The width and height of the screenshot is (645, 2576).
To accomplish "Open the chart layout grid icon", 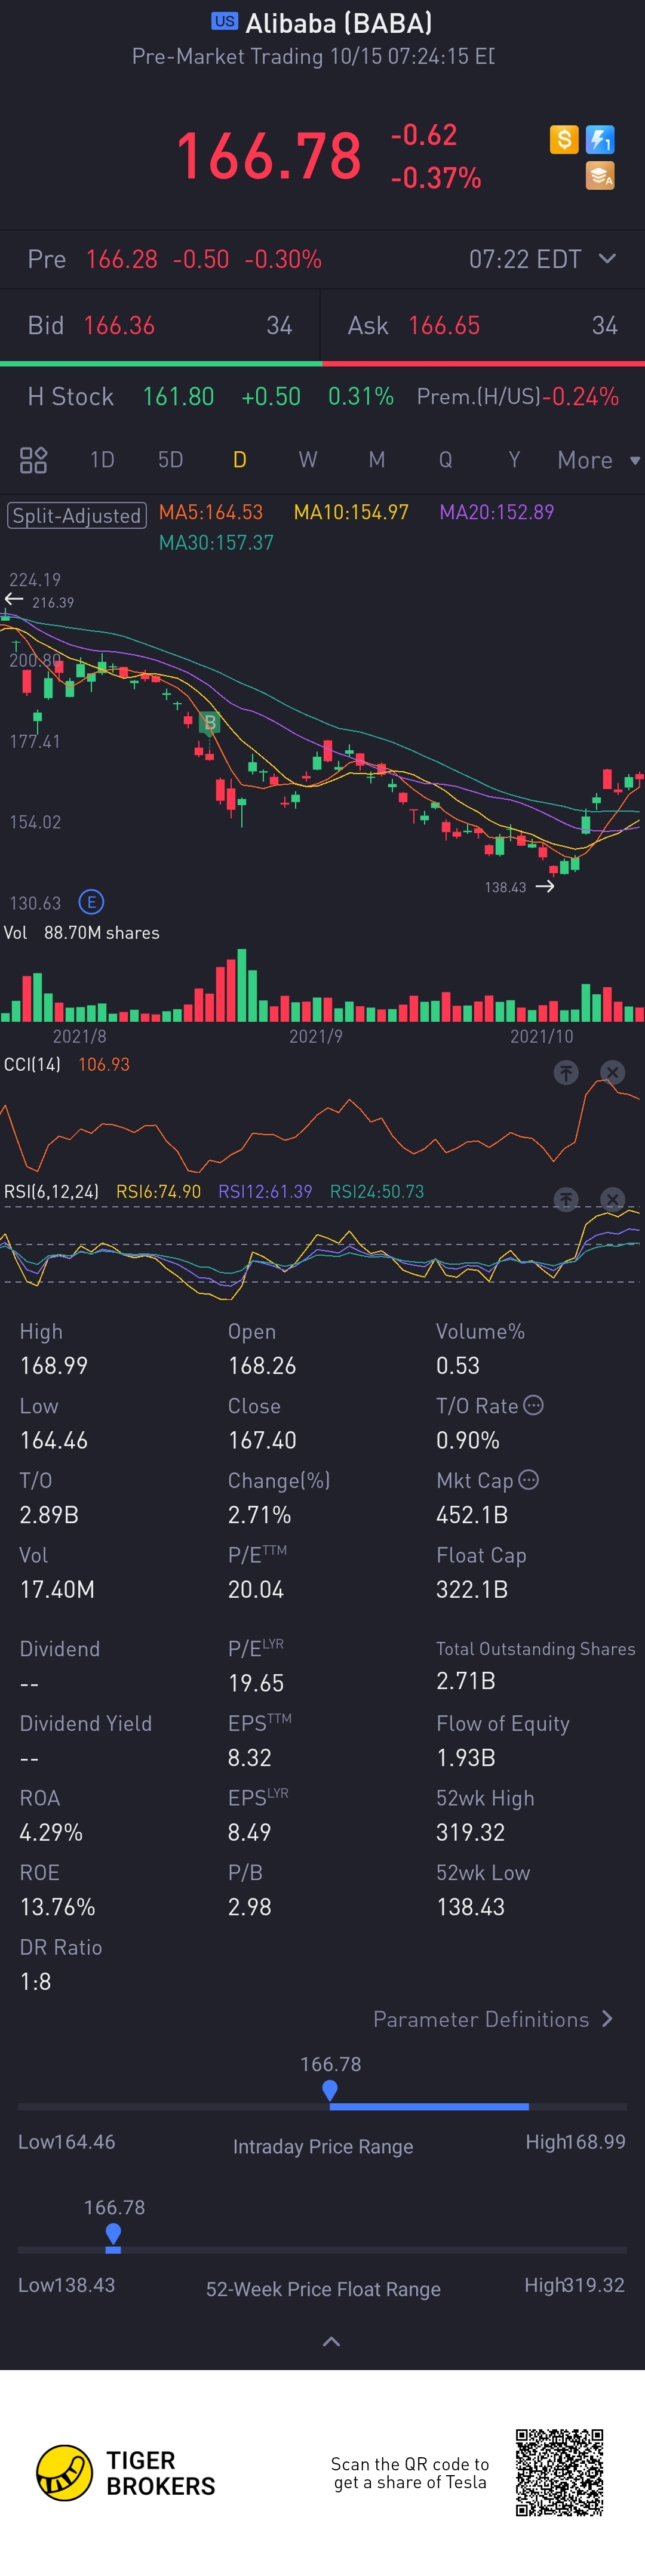I will click(33, 460).
